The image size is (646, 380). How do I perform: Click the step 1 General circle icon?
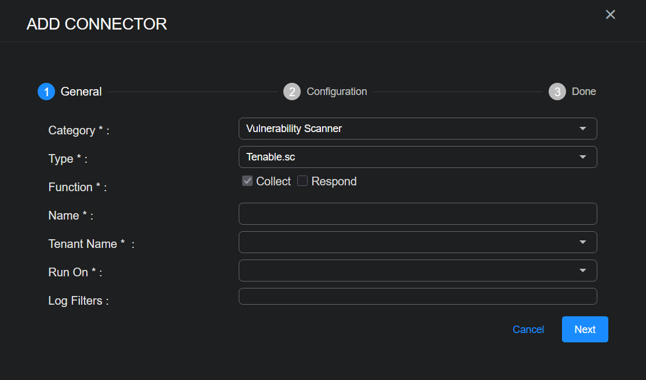click(46, 92)
